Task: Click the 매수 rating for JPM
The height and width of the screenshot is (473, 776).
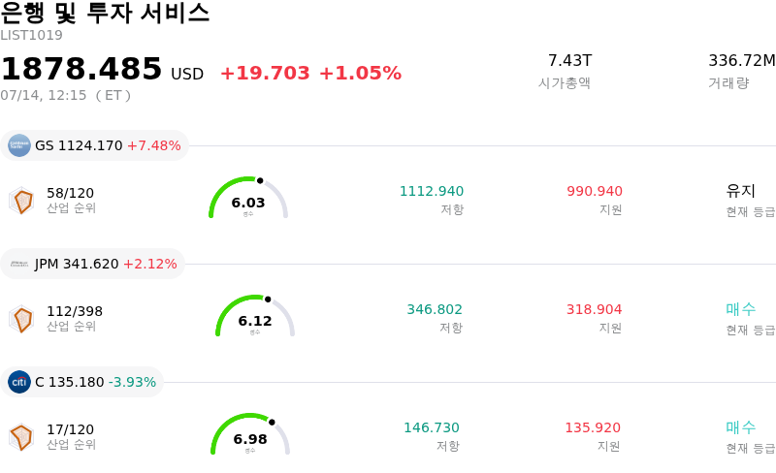Action: coord(740,309)
